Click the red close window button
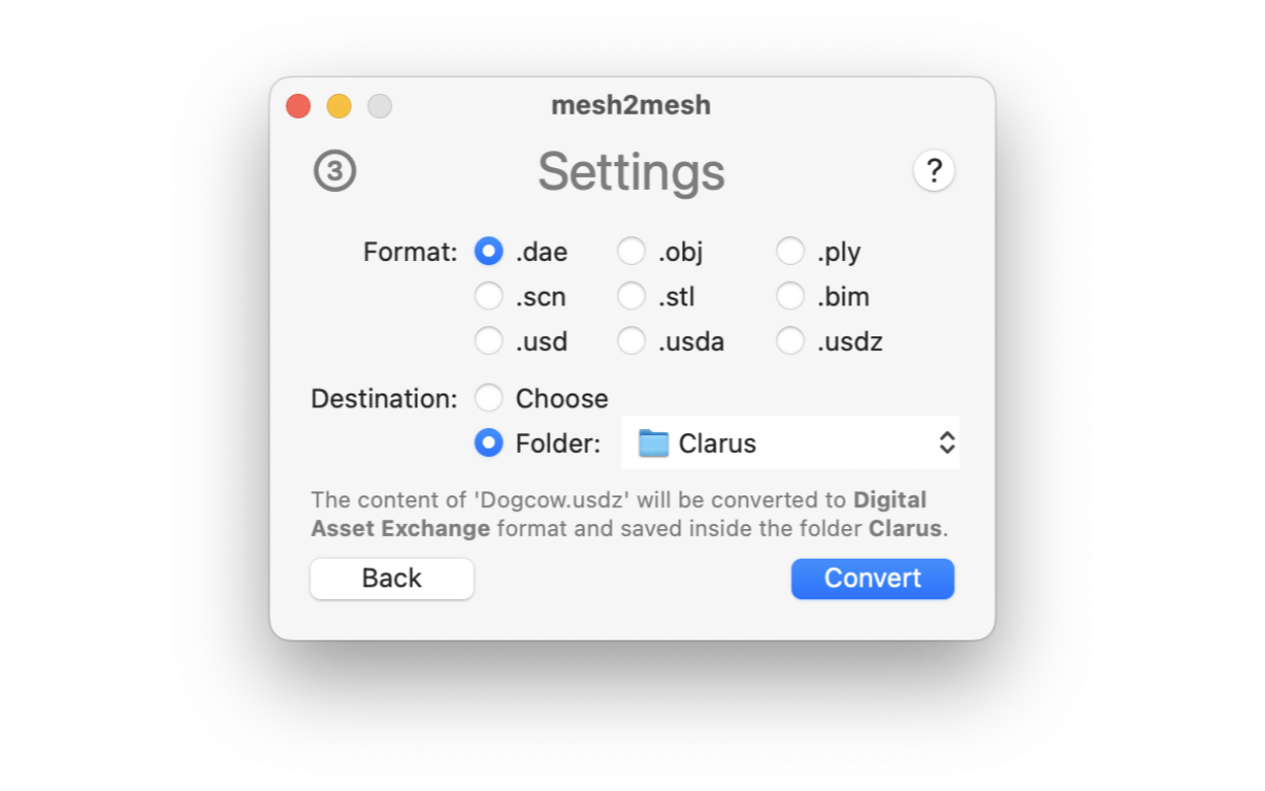Image resolution: width=1265 pixels, height=791 pixels. pyautogui.click(x=298, y=106)
